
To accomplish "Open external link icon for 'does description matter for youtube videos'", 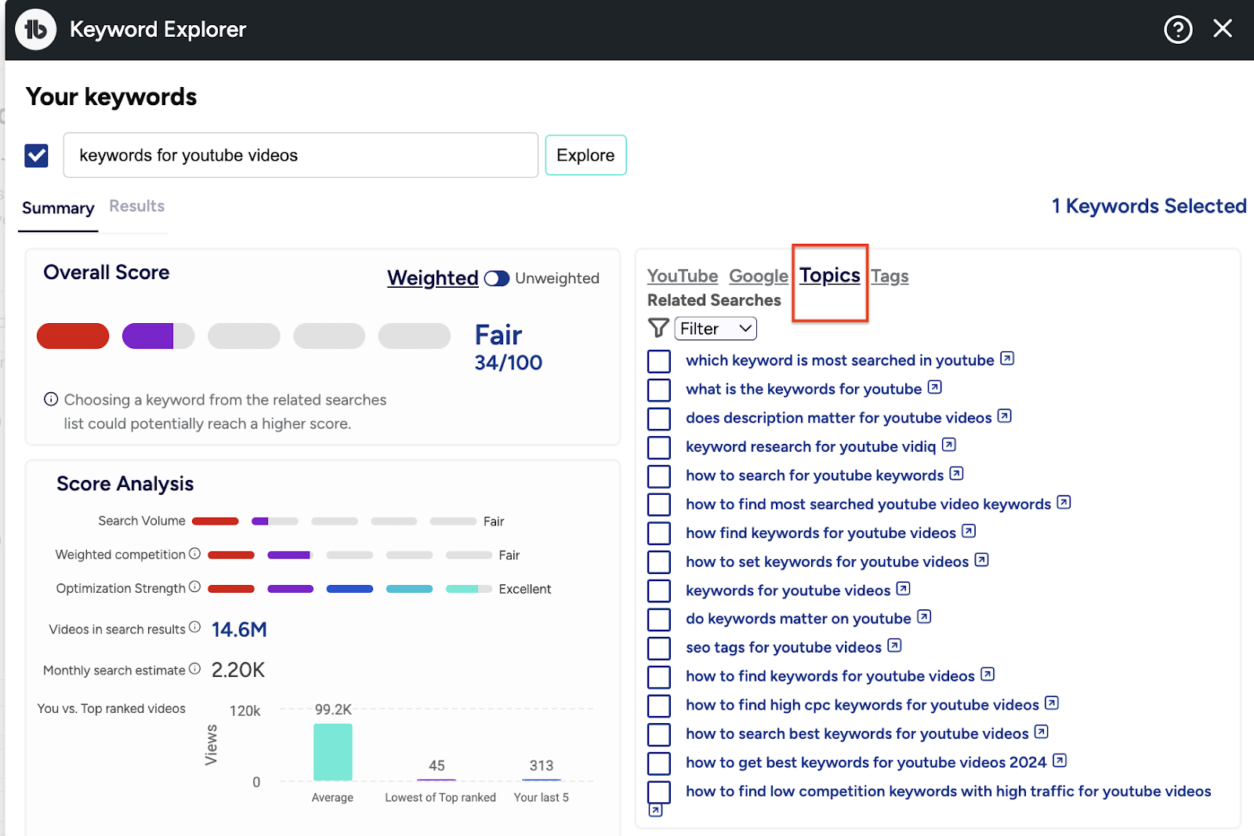I will coord(1005,416).
